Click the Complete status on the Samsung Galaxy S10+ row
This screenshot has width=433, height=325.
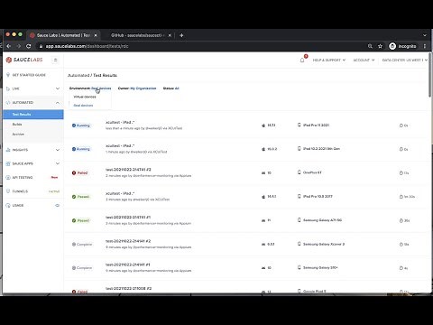[82, 268]
